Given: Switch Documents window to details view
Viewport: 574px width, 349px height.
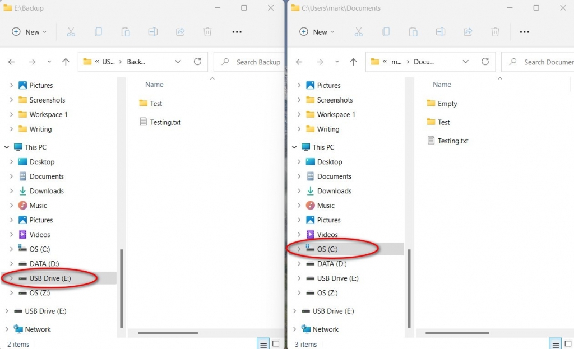Looking at the screenshot, I should [556, 343].
